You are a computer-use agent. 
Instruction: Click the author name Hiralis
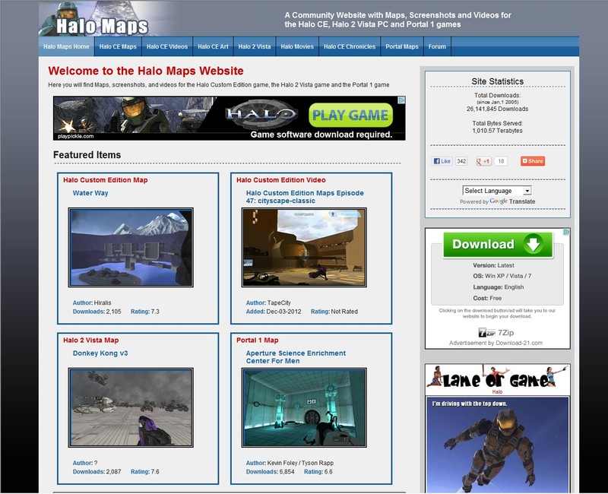(103, 302)
